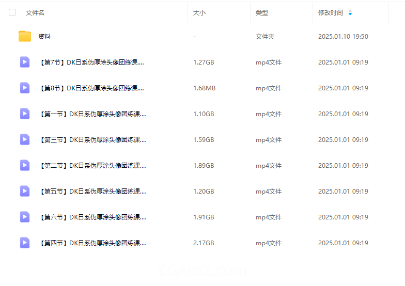Open 【第四节】DK日系伪厚涂头像团练课 file name

pos(92,243)
